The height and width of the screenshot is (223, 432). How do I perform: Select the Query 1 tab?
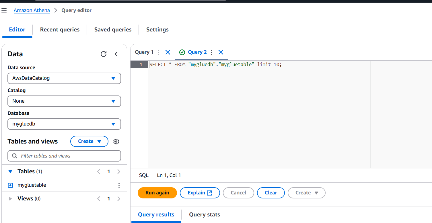click(144, 52)
